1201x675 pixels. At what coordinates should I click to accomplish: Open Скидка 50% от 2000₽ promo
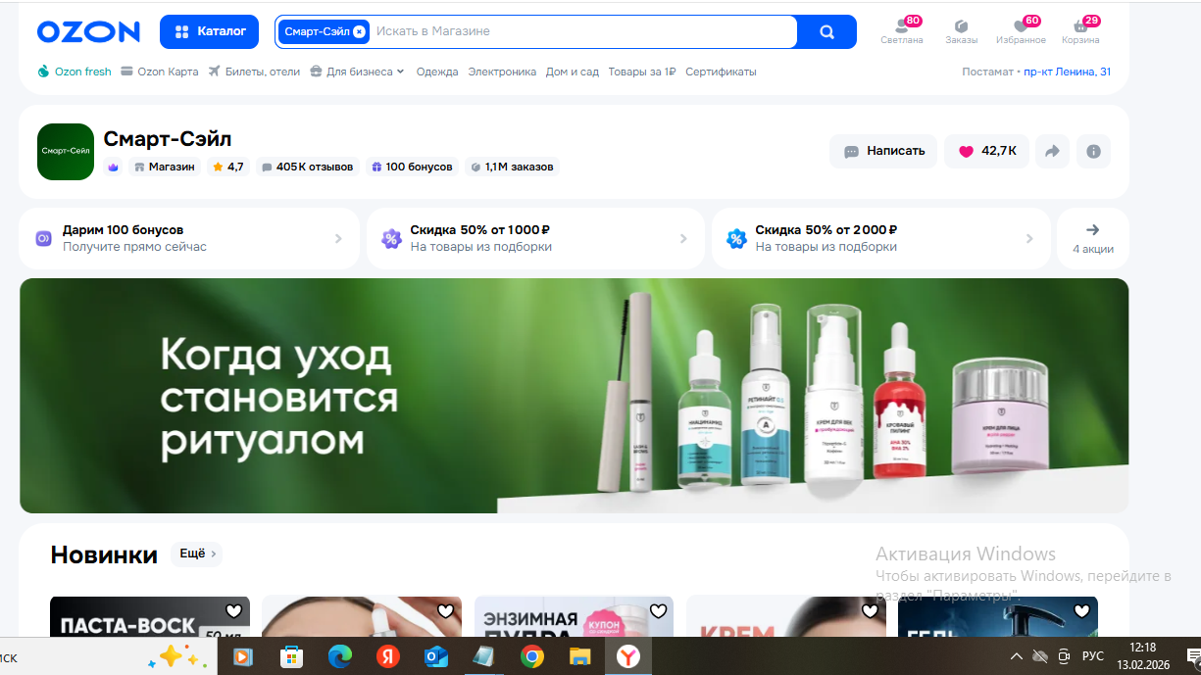(x=880, y=238)
